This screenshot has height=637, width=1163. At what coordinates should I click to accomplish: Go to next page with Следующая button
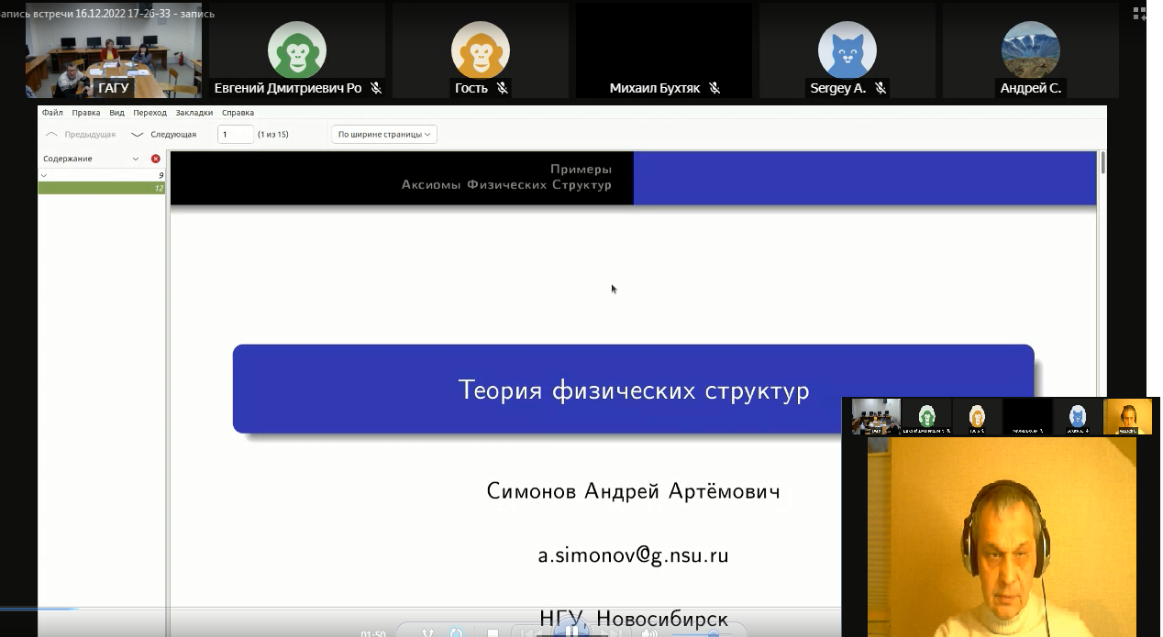(x=164, y=135)
